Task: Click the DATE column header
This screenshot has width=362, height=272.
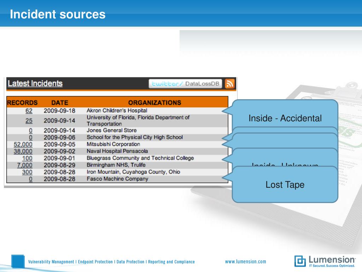Action: click(59, 102)
